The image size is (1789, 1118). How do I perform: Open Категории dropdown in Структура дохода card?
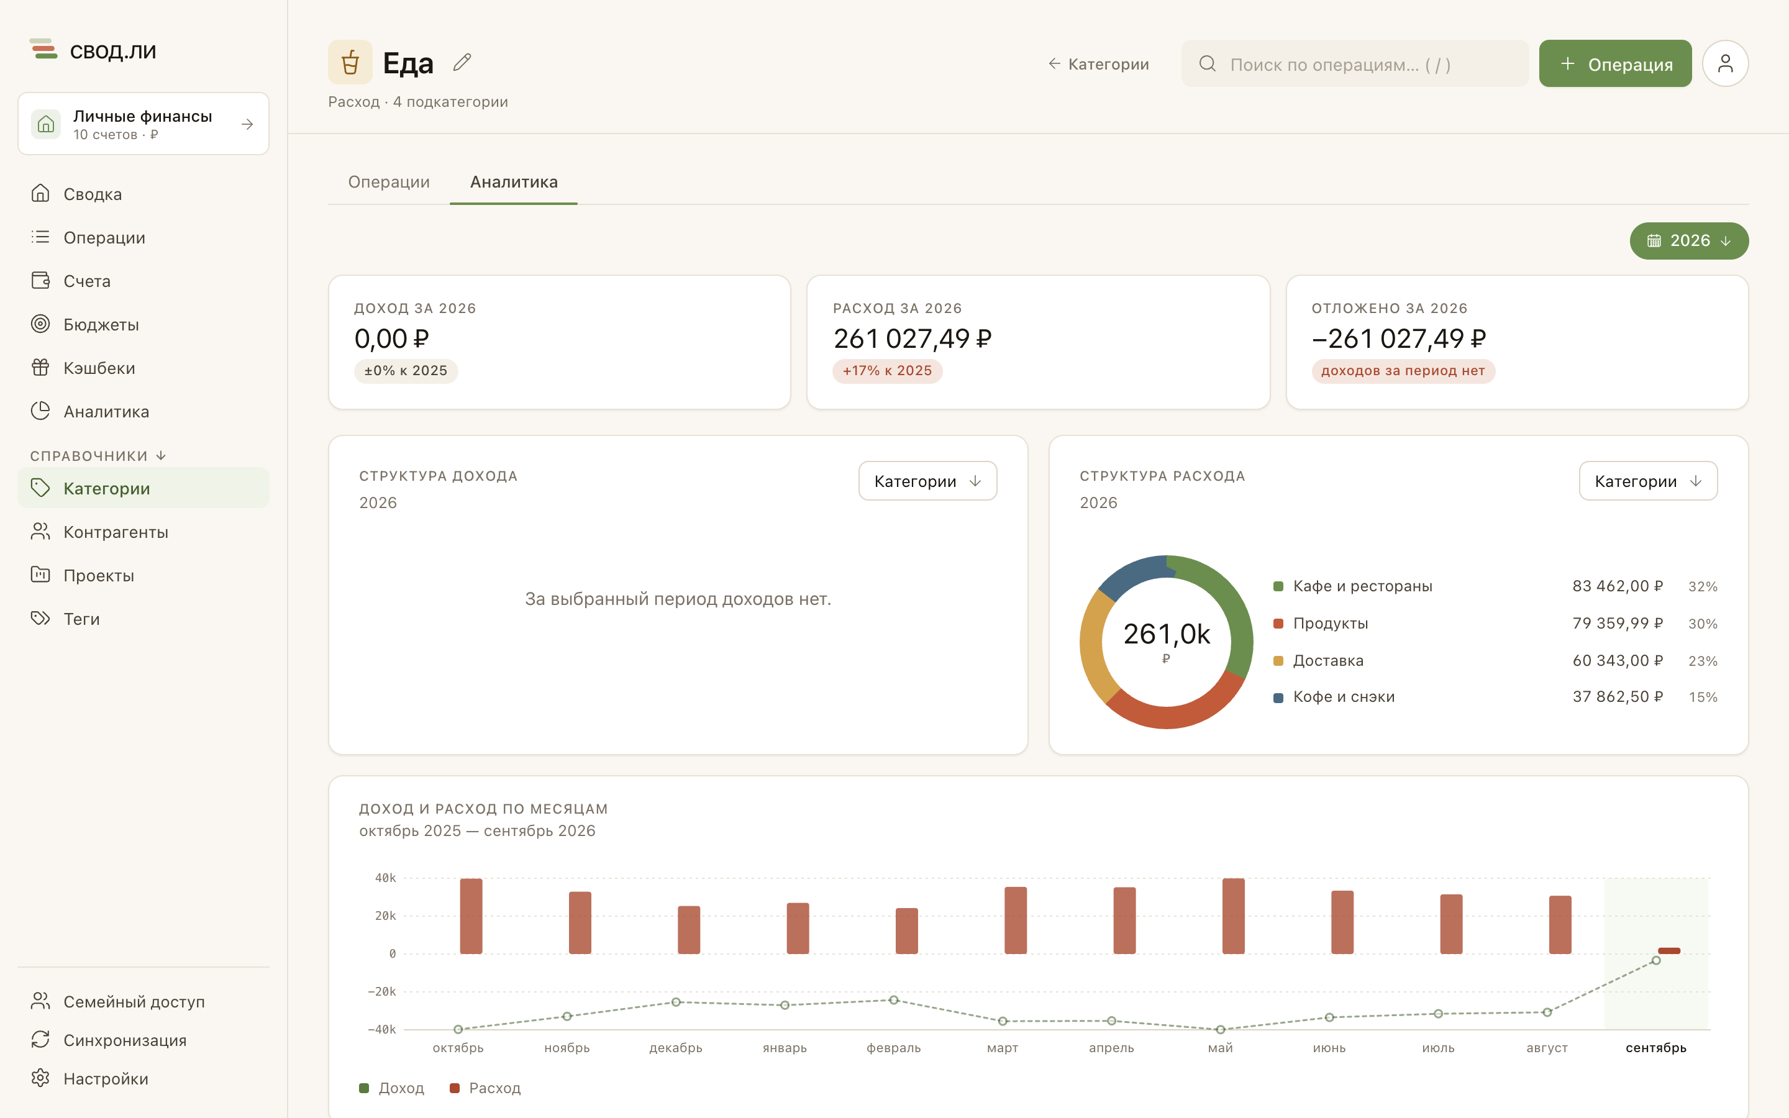coord(927,481)
